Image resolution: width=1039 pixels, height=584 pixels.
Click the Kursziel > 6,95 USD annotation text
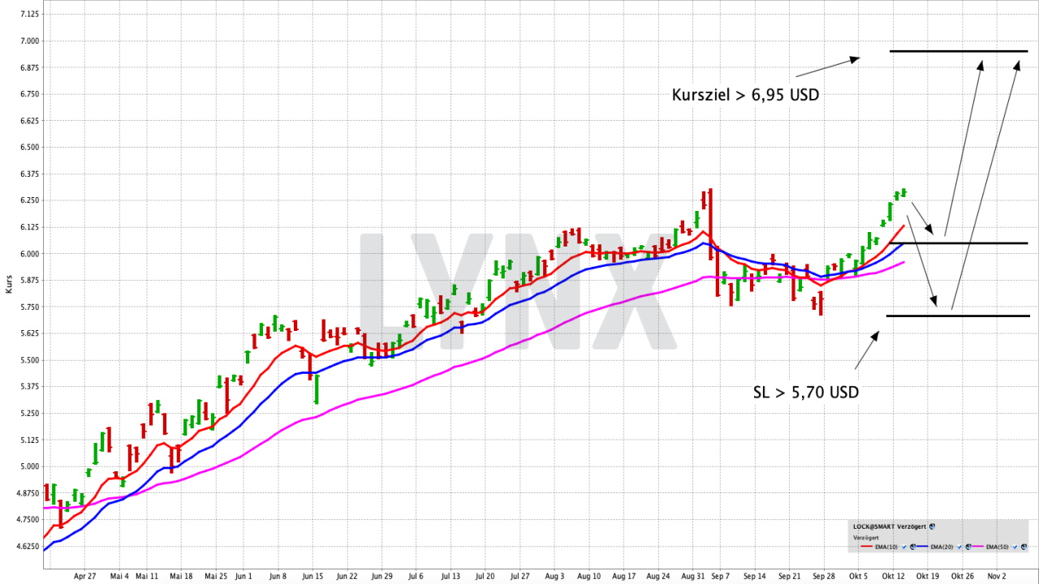click(745, 95)
